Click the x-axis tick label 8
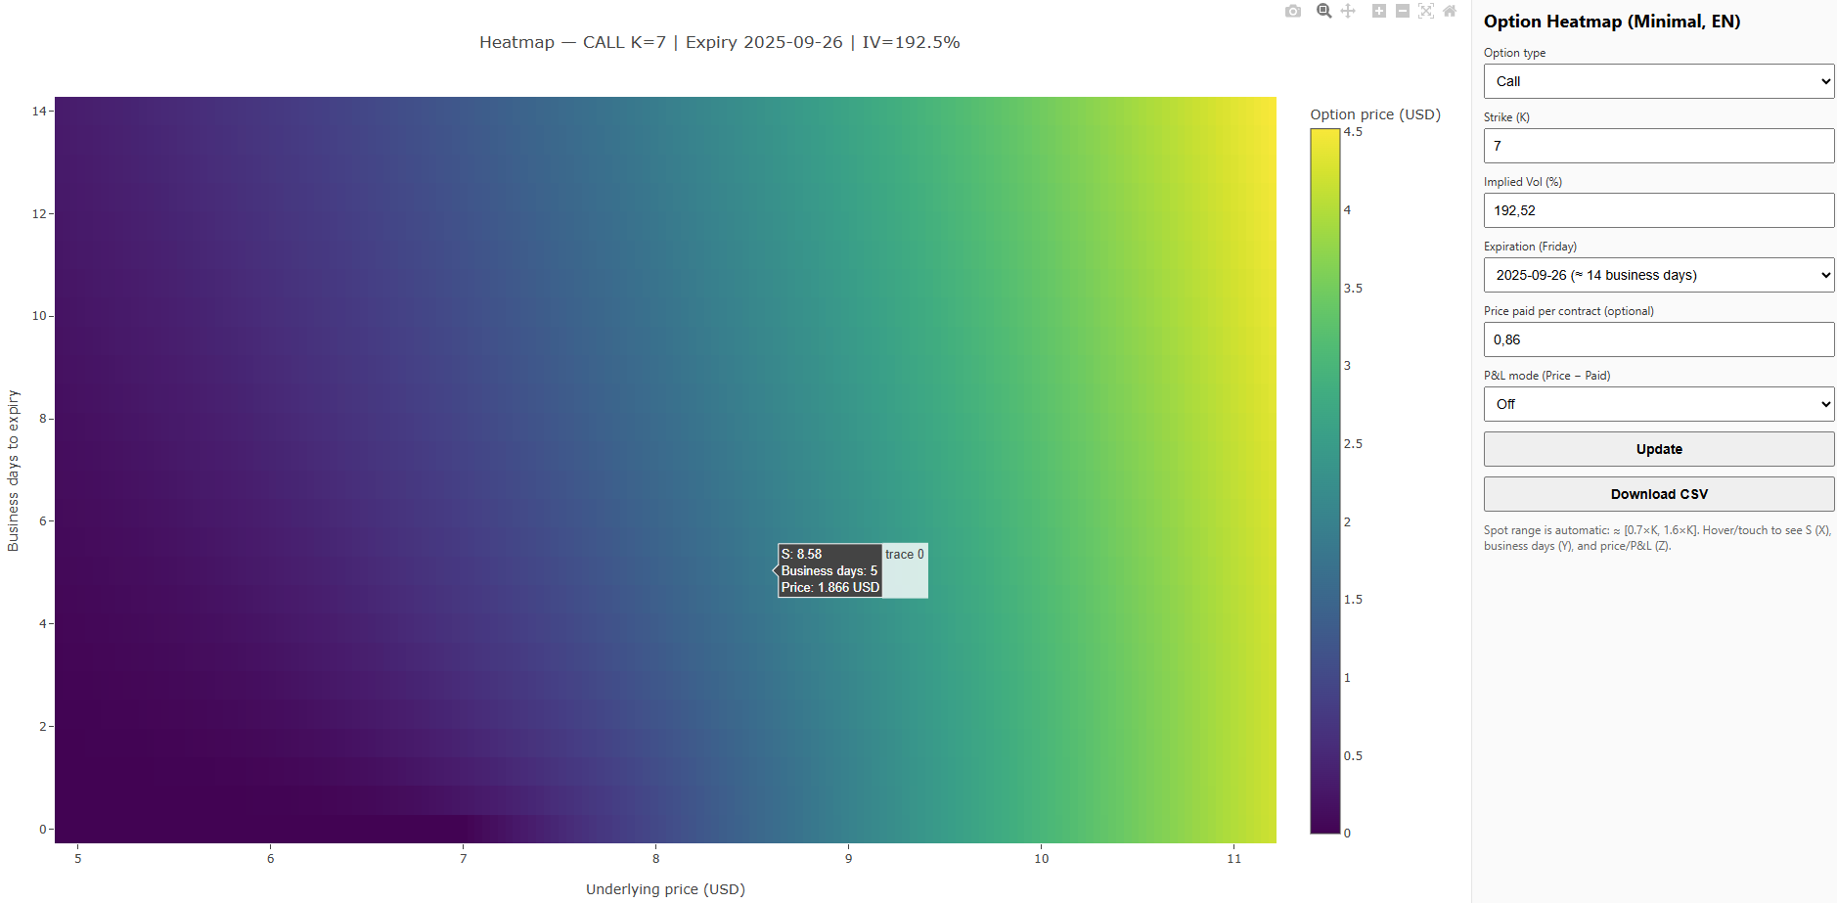Image resolution: width=1837 pixels, height=903 pixels. [x=656, y=859]
